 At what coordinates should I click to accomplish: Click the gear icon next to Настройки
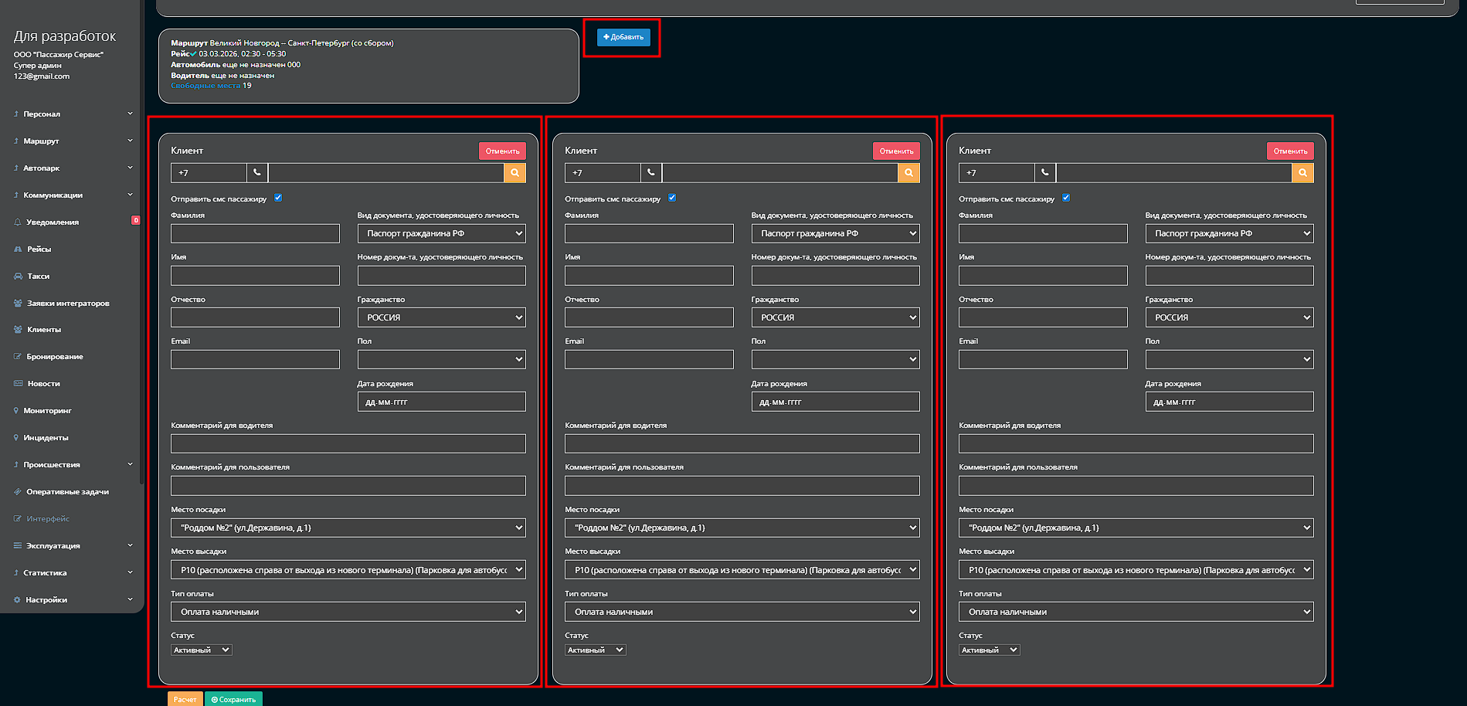(17, 600)
